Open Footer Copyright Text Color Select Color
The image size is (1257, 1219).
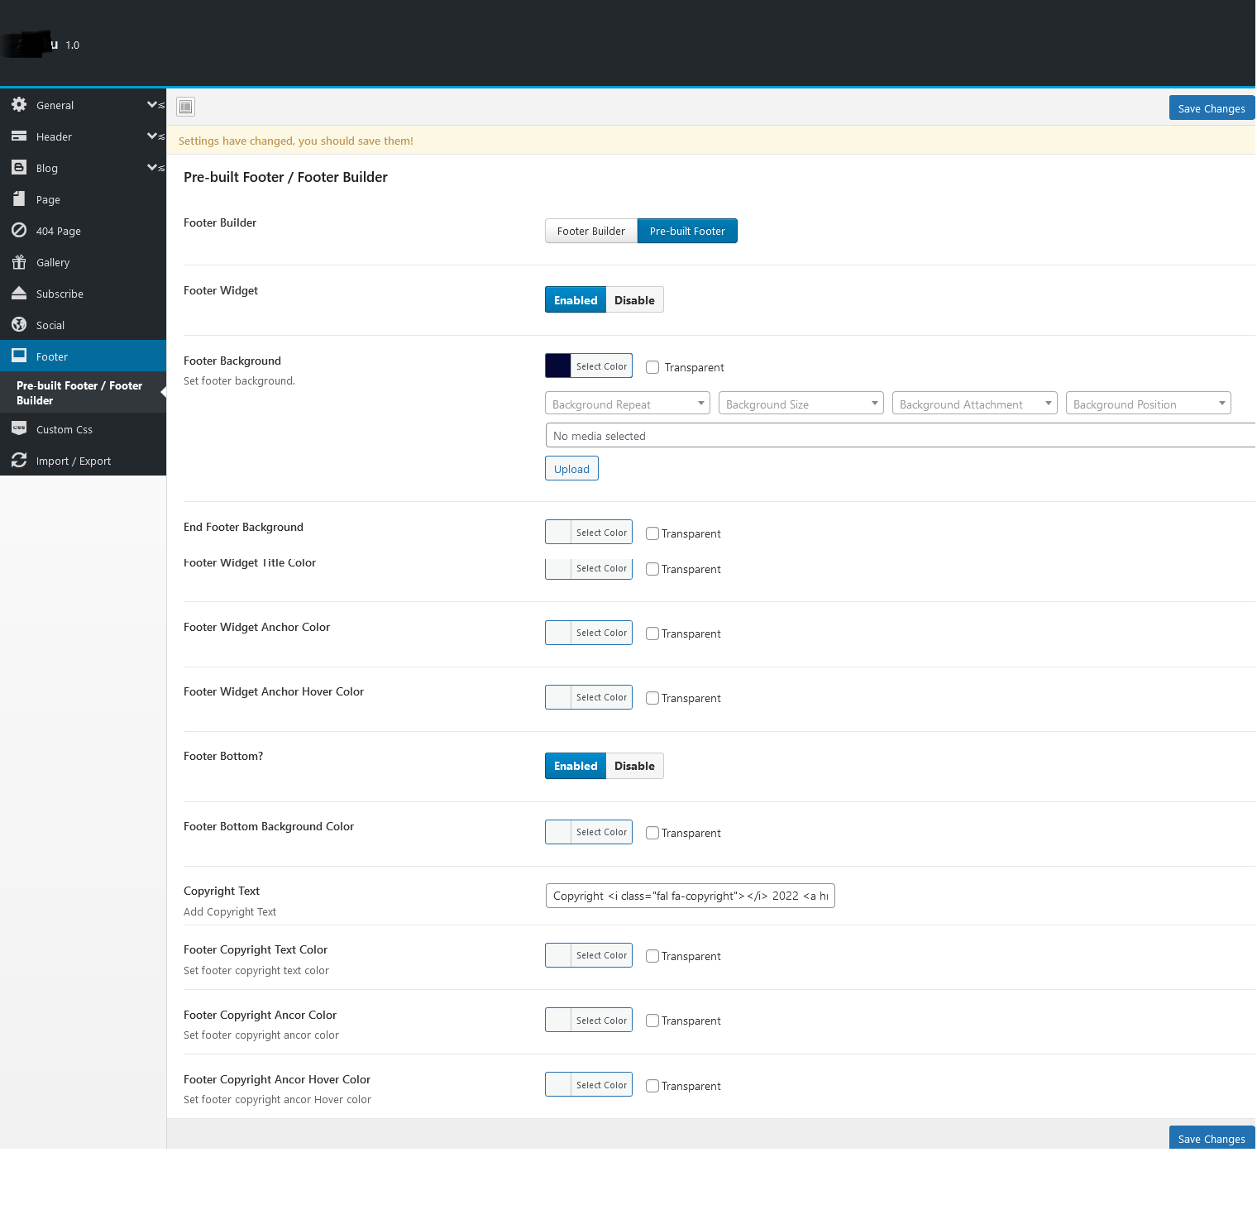(x=589, y=955)
